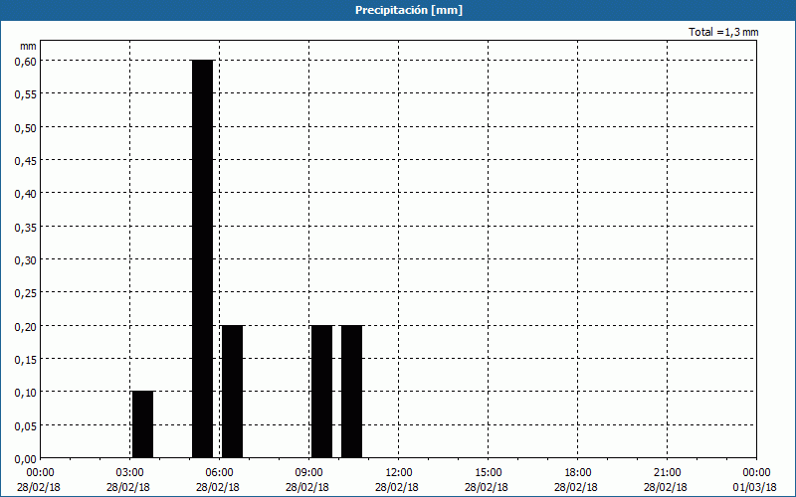Screen dimensions: 796x497
Task: Click the 0,55 y-axis value
Action: (x=26, y=94)
